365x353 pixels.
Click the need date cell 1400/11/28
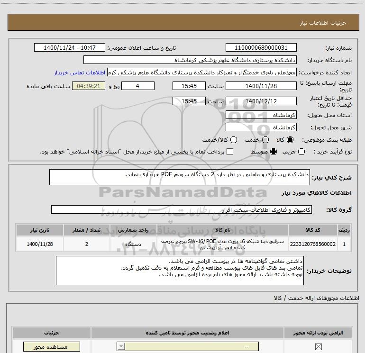tap(39, 244)
